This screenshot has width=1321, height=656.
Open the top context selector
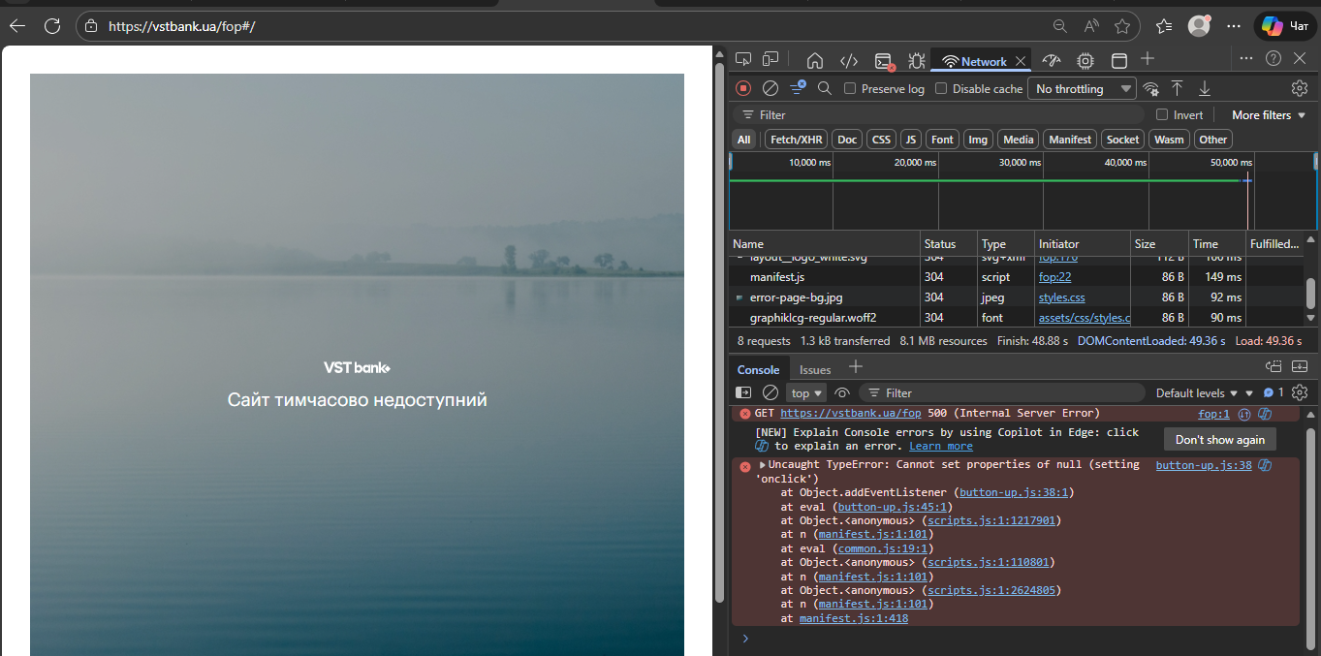806,392
